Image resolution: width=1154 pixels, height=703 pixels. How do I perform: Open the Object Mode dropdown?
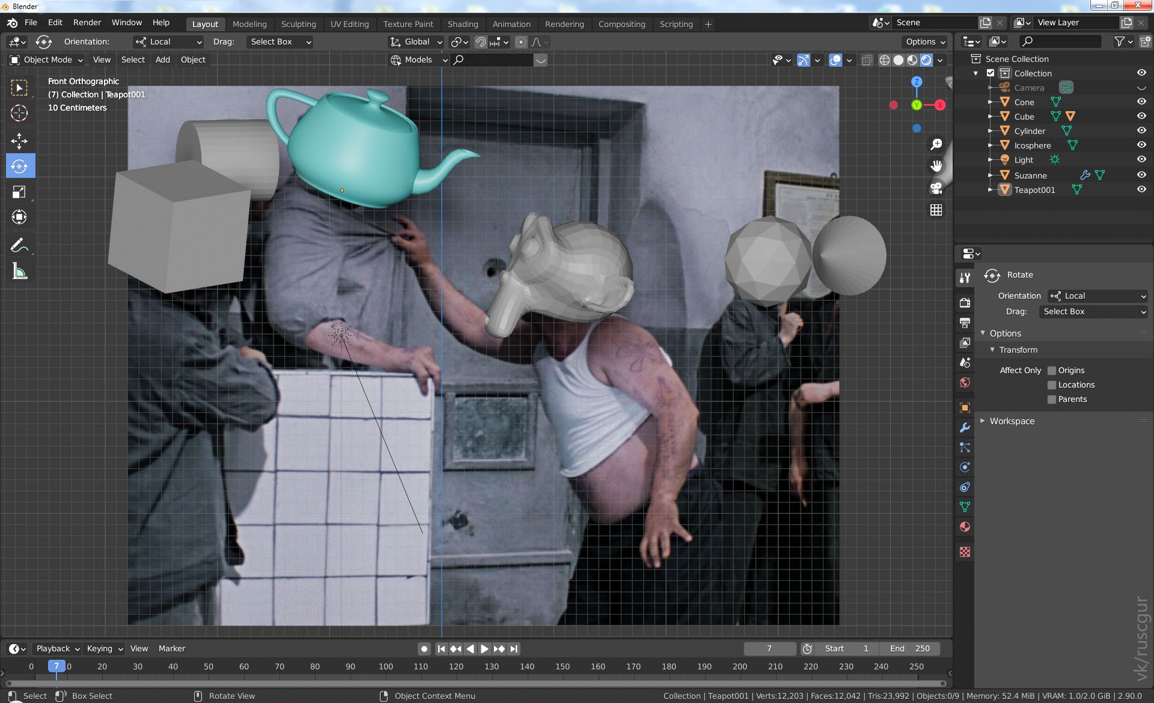(47, 59)
